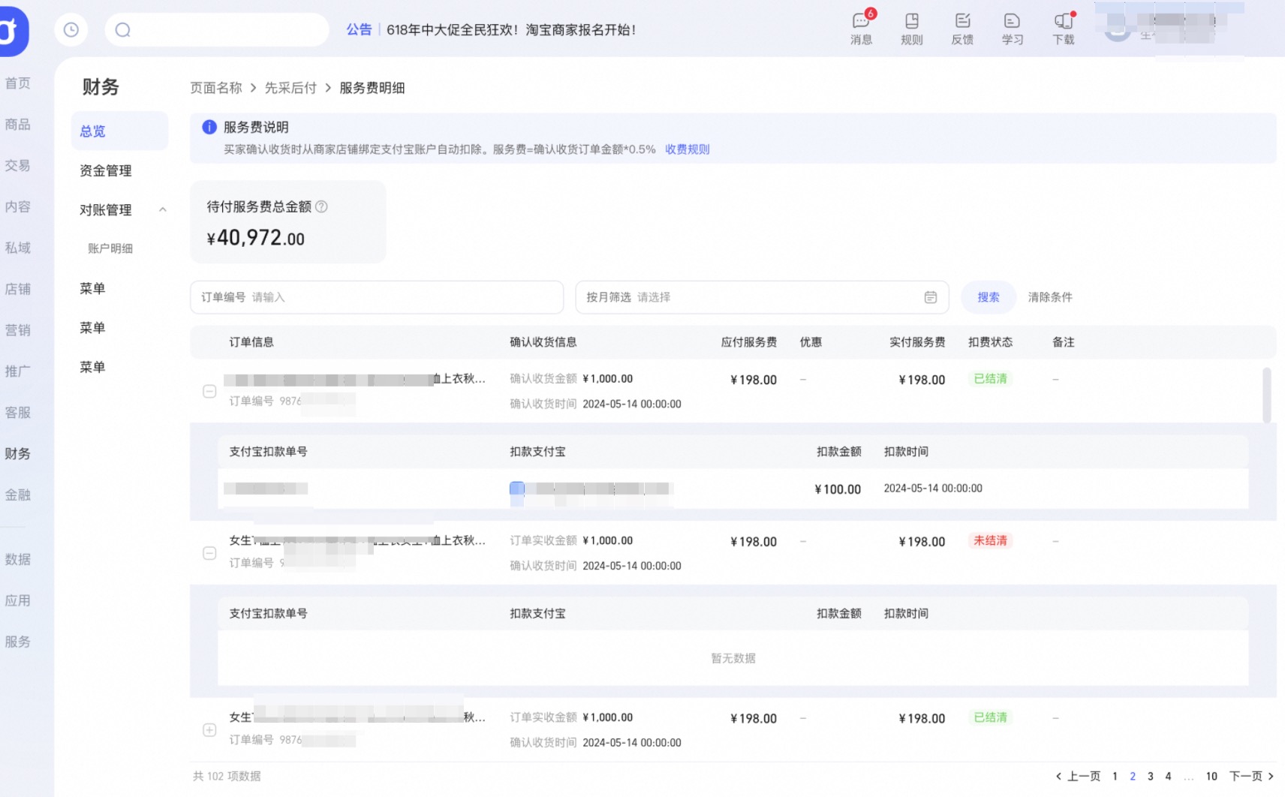Click the help icon beside 待付服务费总金额

pyautogui.click(x=321, y=206)
